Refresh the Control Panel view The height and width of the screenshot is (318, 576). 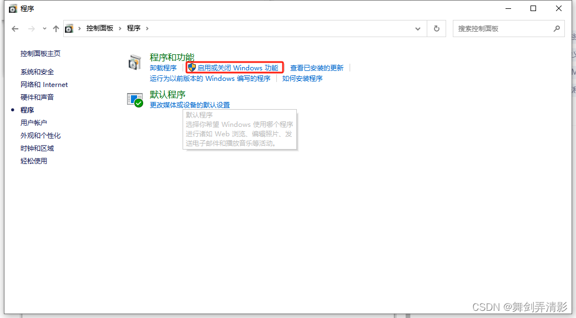point(436,29)
